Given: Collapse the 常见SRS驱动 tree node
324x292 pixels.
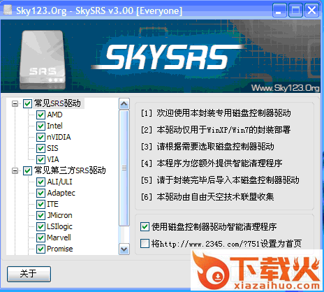Looking at the screenshot, I should point(15,103).
